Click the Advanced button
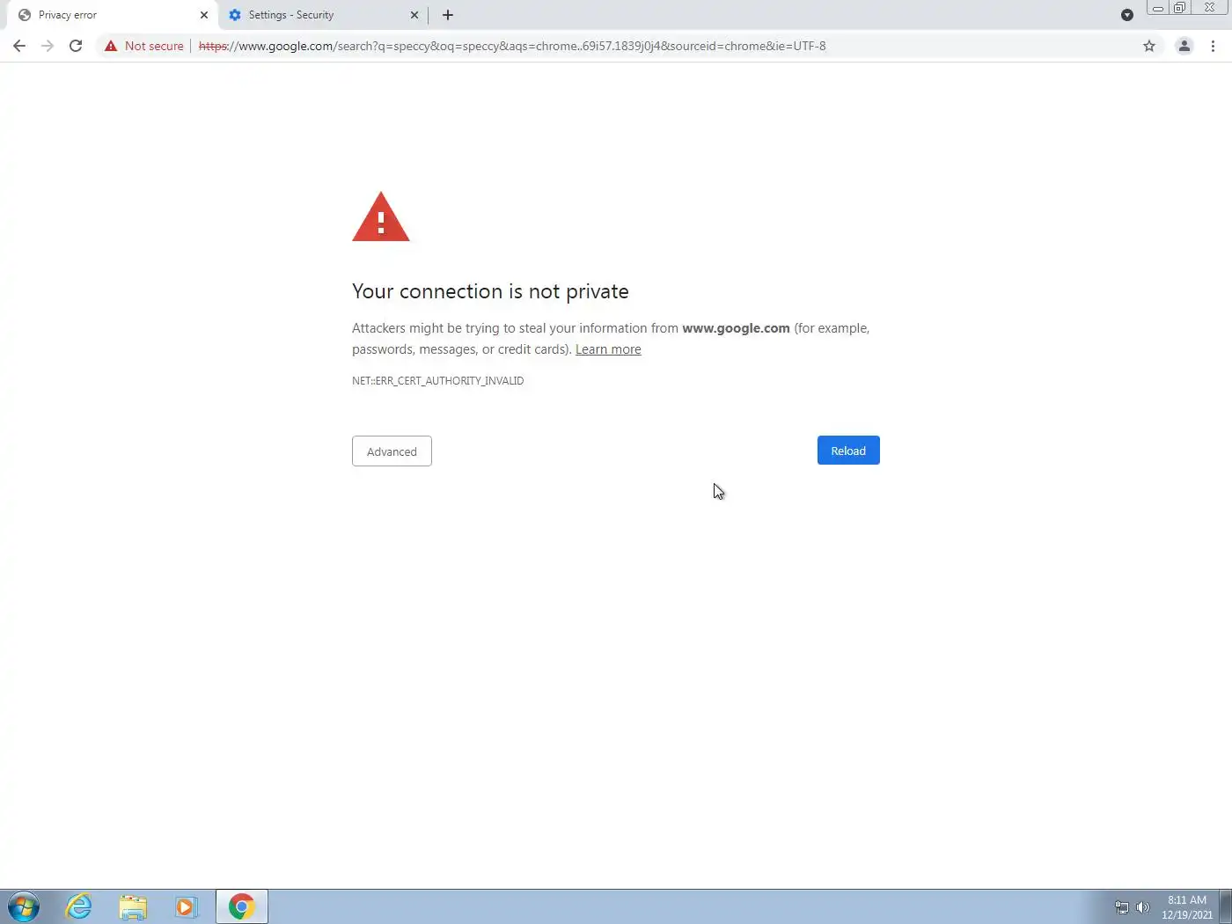This screenshot has width=1232, height=924. 392,451
